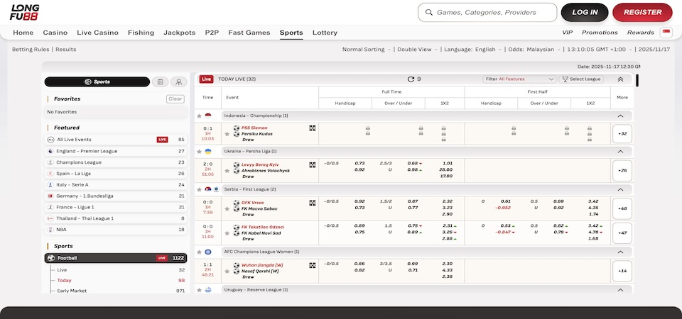
Task: Go to the Home tab
Action: click(x=23, y=33)
